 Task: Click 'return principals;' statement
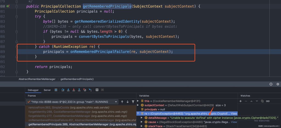(54, 67)
